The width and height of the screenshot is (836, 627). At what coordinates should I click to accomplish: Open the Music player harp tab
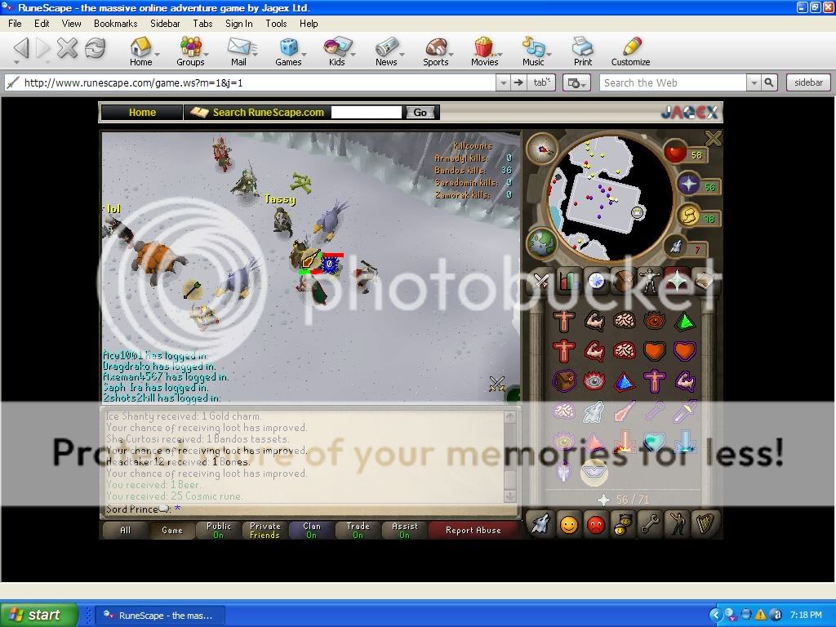coord(707,523)
